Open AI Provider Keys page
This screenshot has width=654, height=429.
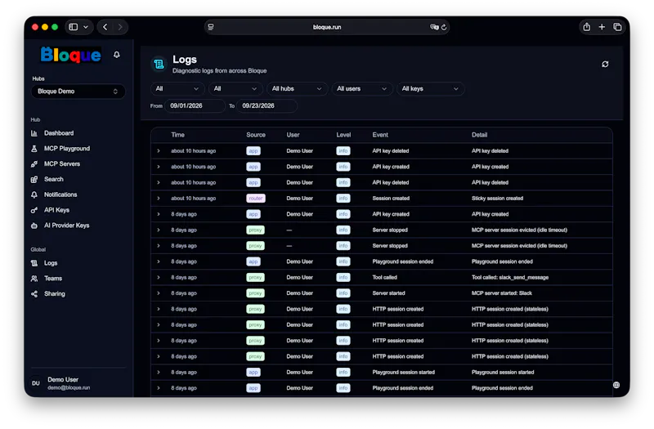(x=67, y=226)
